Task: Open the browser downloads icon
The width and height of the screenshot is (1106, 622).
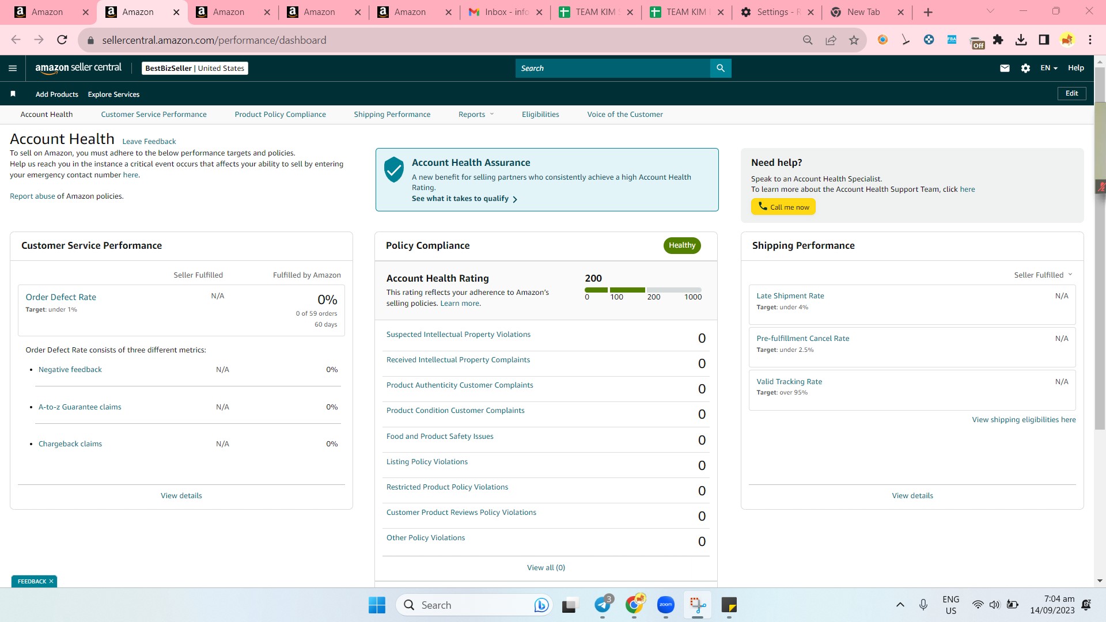Action: [x=1021, y=40]
